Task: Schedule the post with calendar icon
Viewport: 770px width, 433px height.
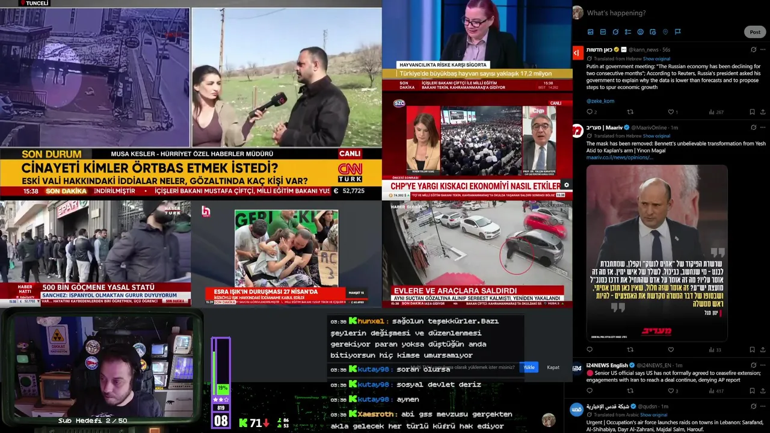Action: [653, 32]
